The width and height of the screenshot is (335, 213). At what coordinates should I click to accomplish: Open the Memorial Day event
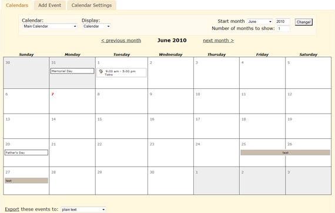(x=72, y=71)
